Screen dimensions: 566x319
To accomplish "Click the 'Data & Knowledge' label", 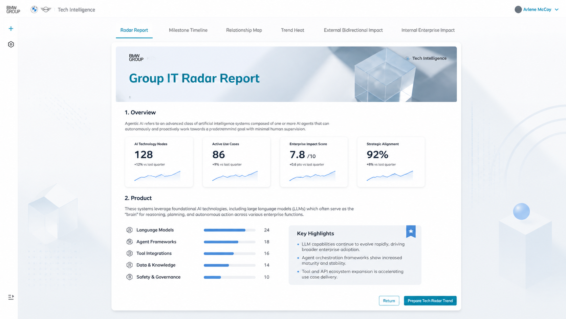I will point(156,265).
